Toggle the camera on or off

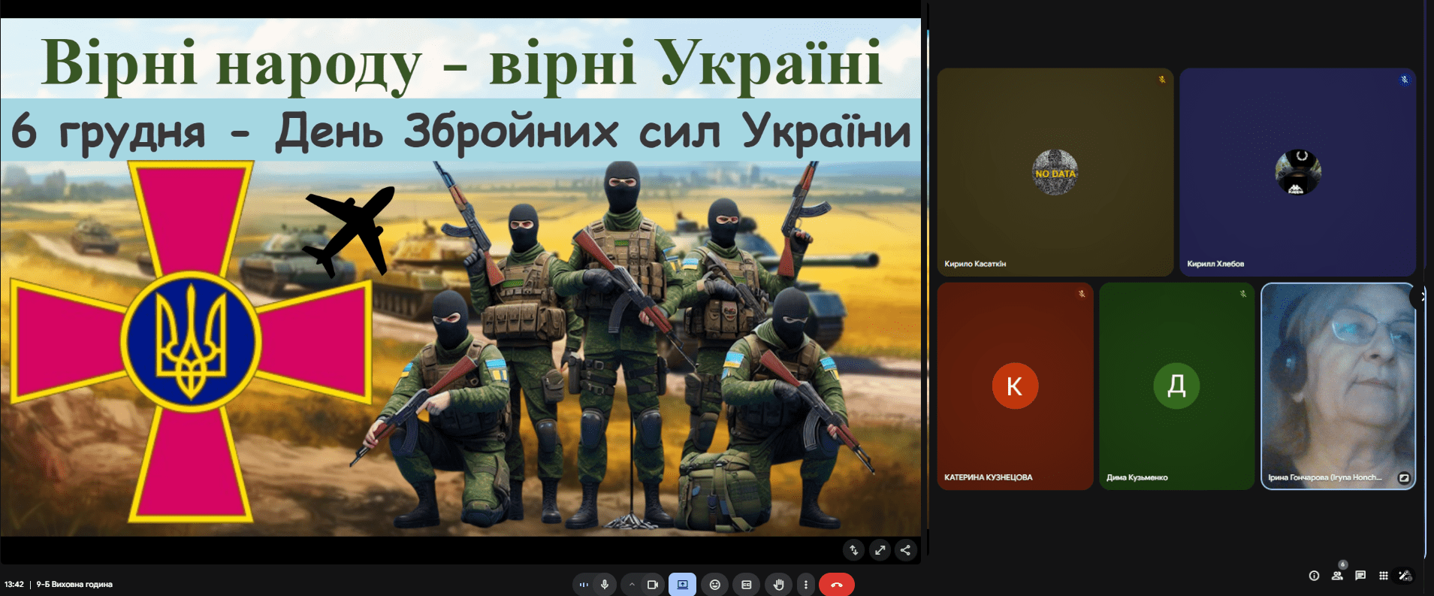click(652, 584)
